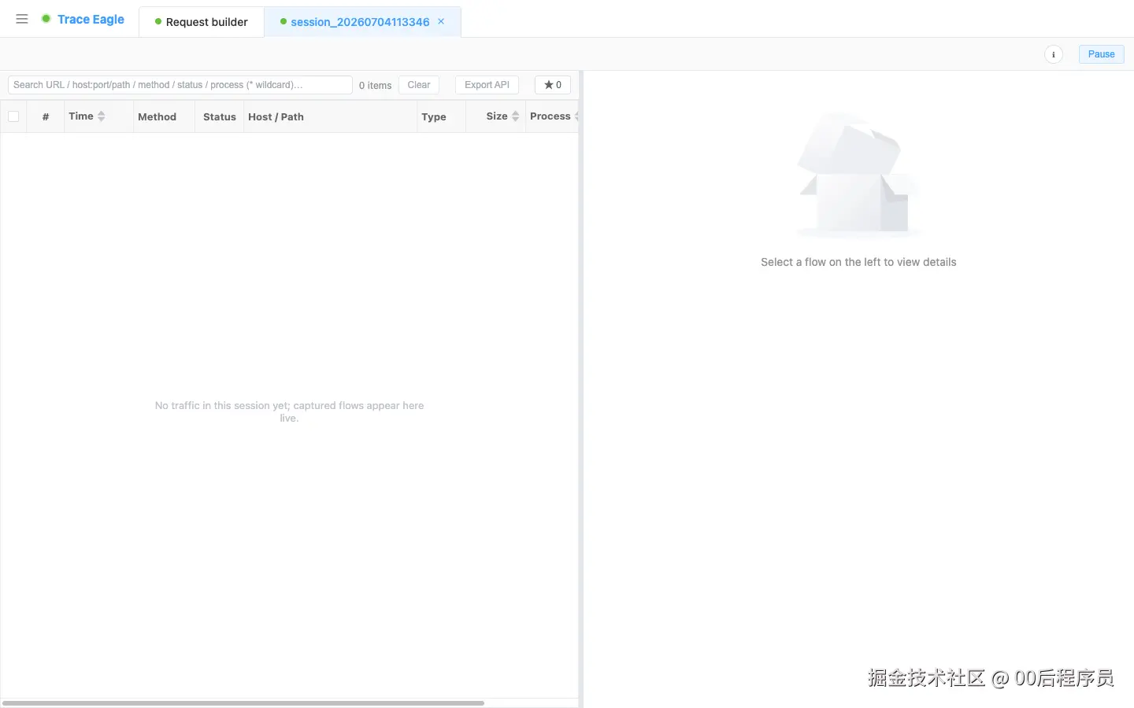Click the Export API button

click(x=487, y=85)
